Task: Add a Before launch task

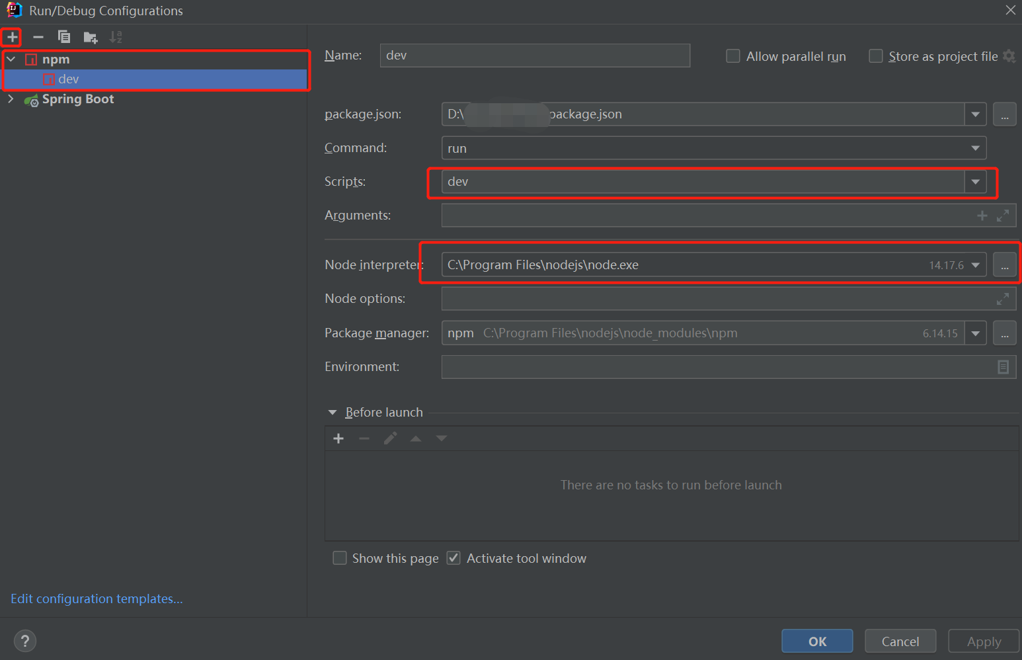Action: 338,438
